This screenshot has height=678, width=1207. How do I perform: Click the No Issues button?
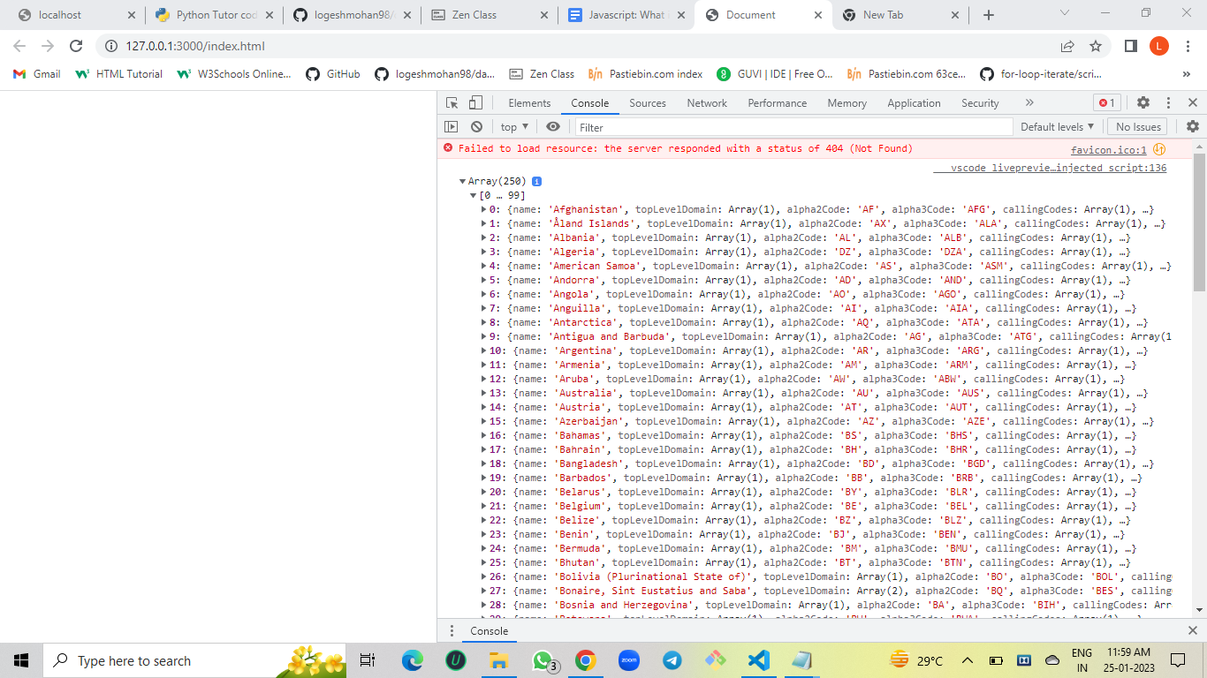click(1136, 126)
